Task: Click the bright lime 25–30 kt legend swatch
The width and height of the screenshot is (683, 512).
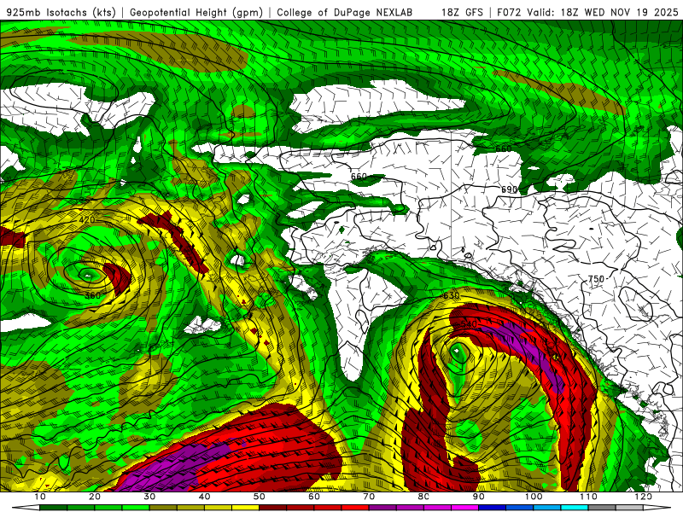Action: click(136, 508)
